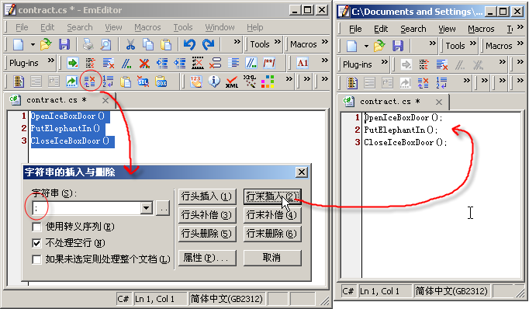Expand the Tools toolbar chevron in left window
This screenshot has height=309, width=529.
(x=278, y=42)
